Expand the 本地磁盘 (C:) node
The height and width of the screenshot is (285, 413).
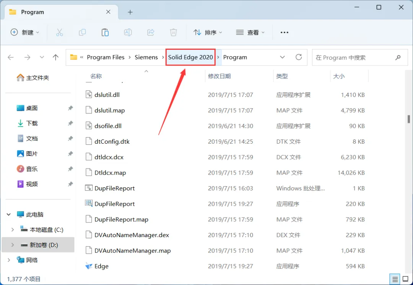pyautogui.click(x=12, y=229)
